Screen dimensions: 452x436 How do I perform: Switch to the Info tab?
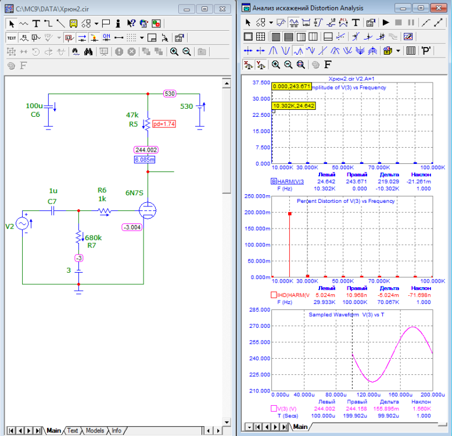(117, 431)
